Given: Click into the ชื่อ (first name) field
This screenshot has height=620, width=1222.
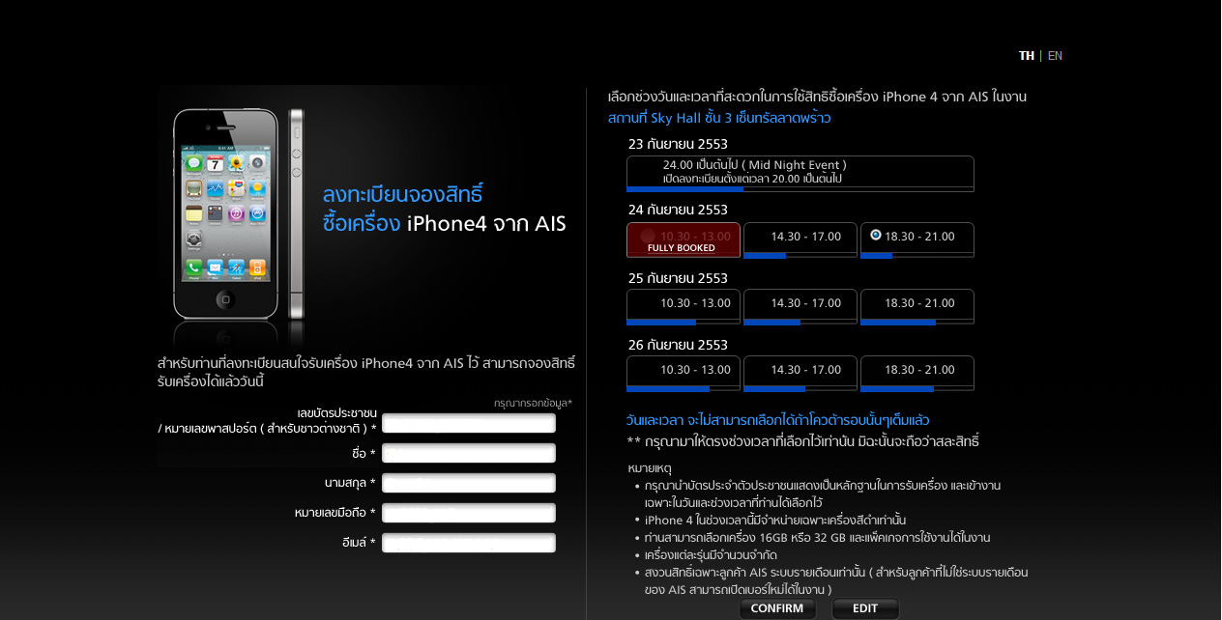Looking at the screenshot, I should (x=469, y=453).
